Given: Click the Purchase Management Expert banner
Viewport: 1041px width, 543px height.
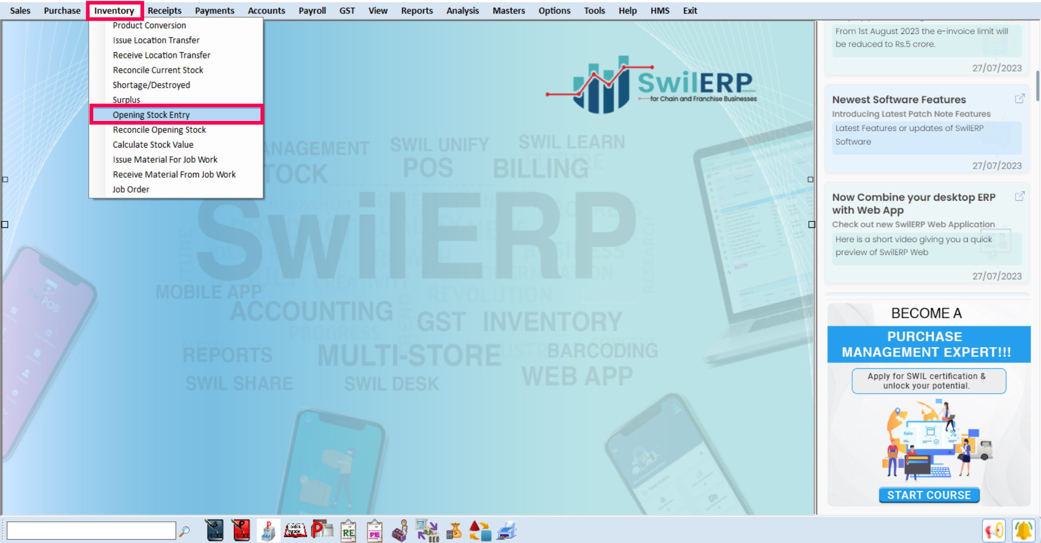Looking at the screenshot, I should [929, 344].
